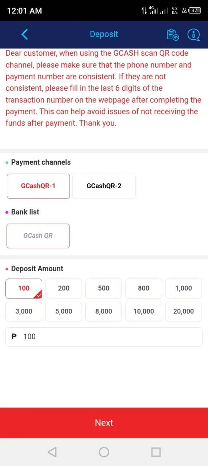Choose the 5,000 deposit amount
208x466 pixels.
pos(64,312)
